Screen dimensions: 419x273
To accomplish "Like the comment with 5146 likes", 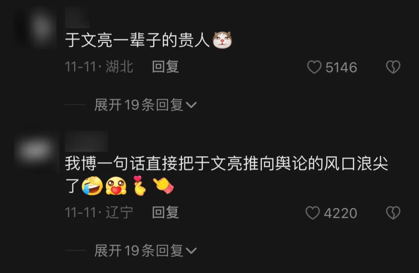I will (314, 67).
